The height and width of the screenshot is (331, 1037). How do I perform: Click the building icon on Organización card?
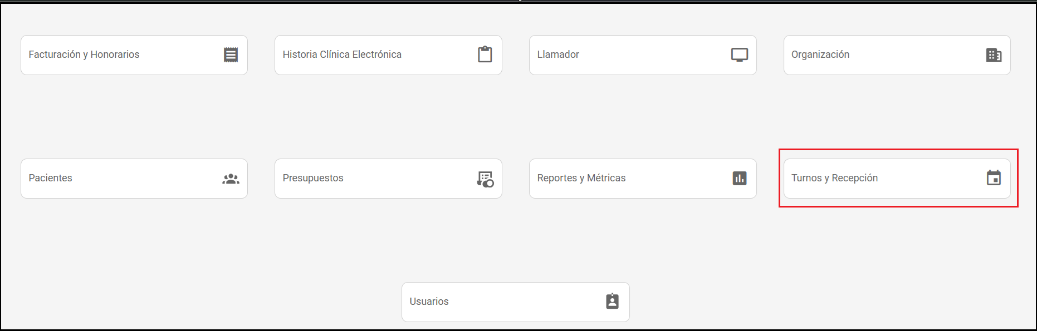[x=994, y=55]
